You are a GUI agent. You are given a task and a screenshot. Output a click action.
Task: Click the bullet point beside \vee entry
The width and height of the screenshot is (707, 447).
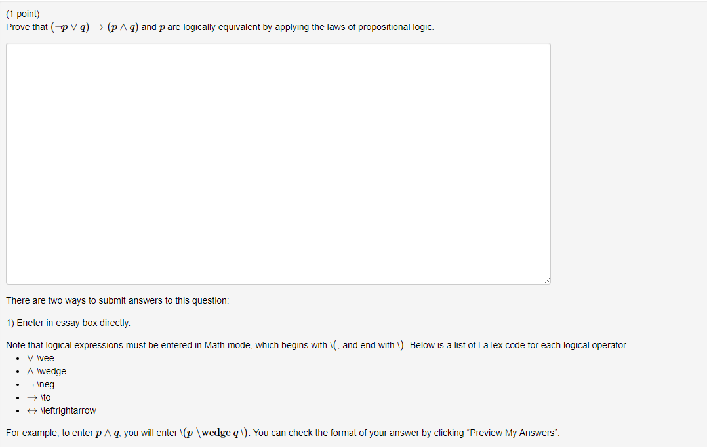tap(17, 358)
